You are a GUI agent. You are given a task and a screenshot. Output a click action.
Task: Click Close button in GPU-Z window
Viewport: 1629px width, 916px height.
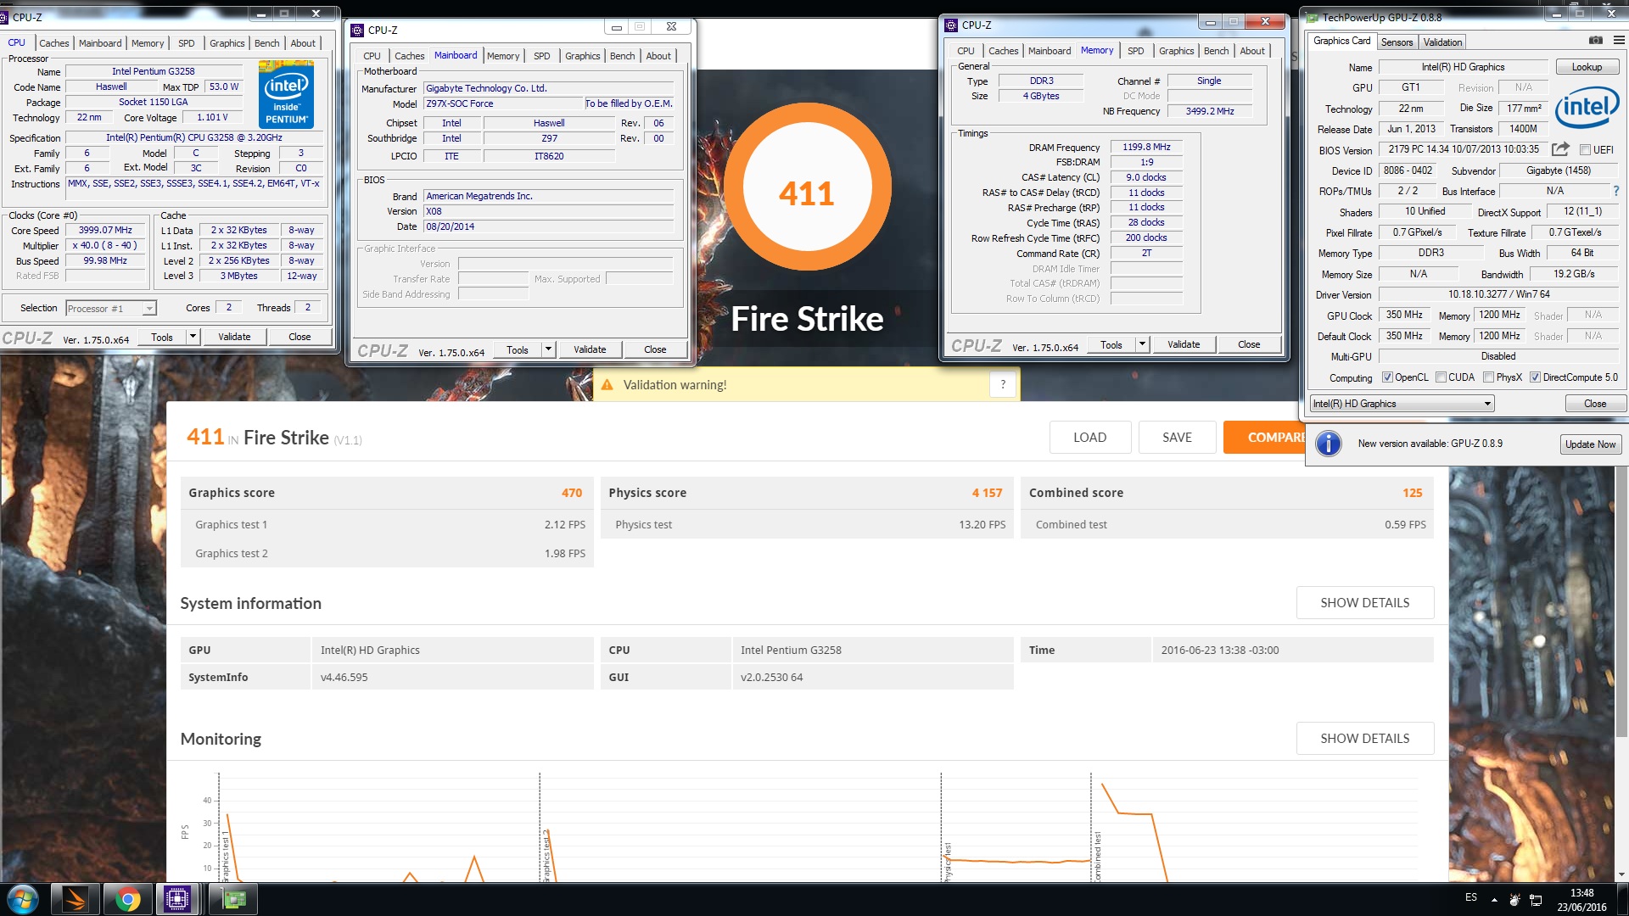[1594, 404]
